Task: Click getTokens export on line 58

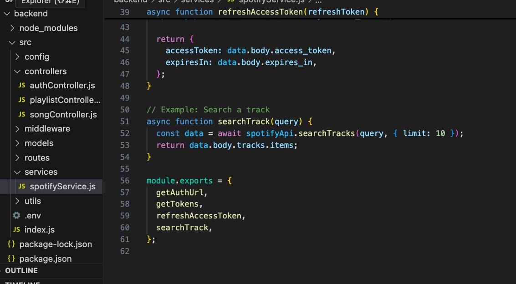Action: point(177,204)
